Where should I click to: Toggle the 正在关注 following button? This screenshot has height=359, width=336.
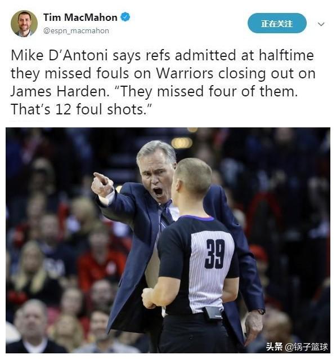(x=277, y=23)
